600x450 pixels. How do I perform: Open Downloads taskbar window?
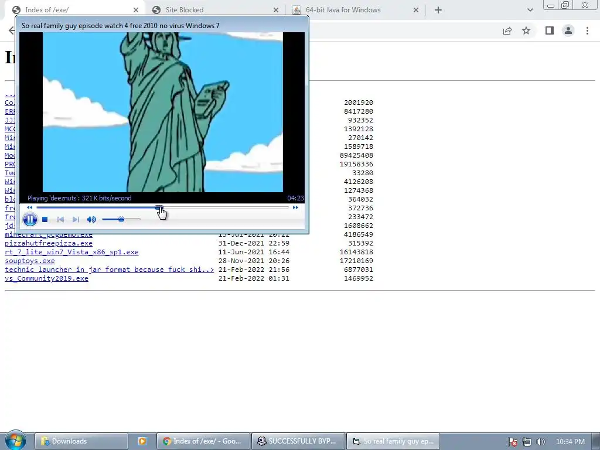pos(81,441)
